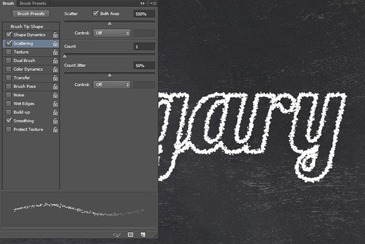Enable the Transfer checkbox

pyautogui.click(x=9, y=78)
